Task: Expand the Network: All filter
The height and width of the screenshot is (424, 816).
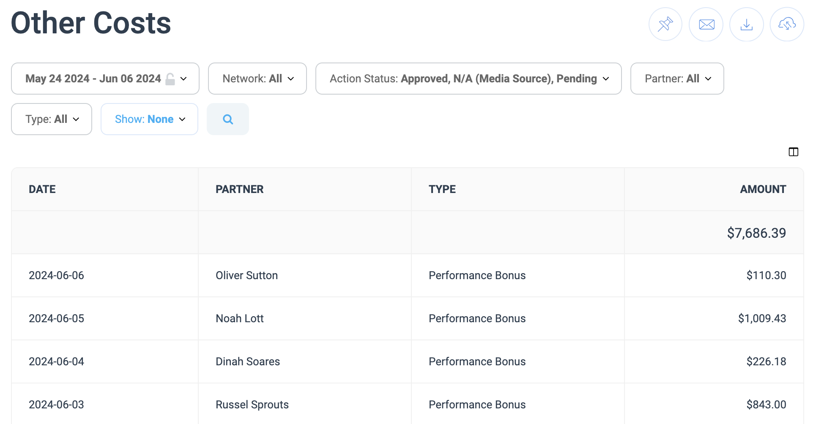Action: (x=257, y=79)
